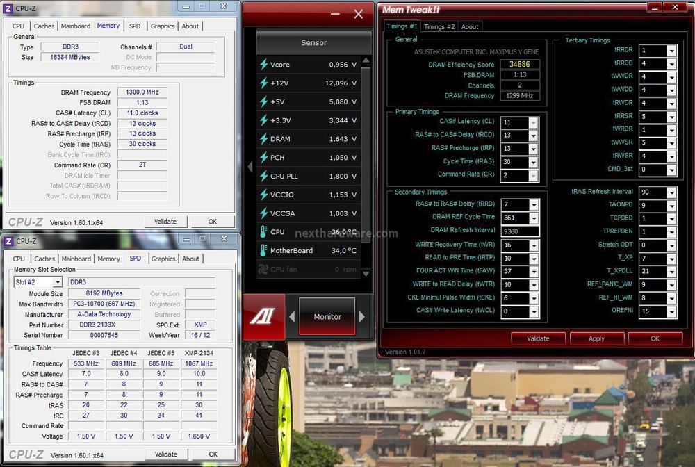Open the T_XPDLL dropdown
Screen dimensions: 695x467
point(672,271)
